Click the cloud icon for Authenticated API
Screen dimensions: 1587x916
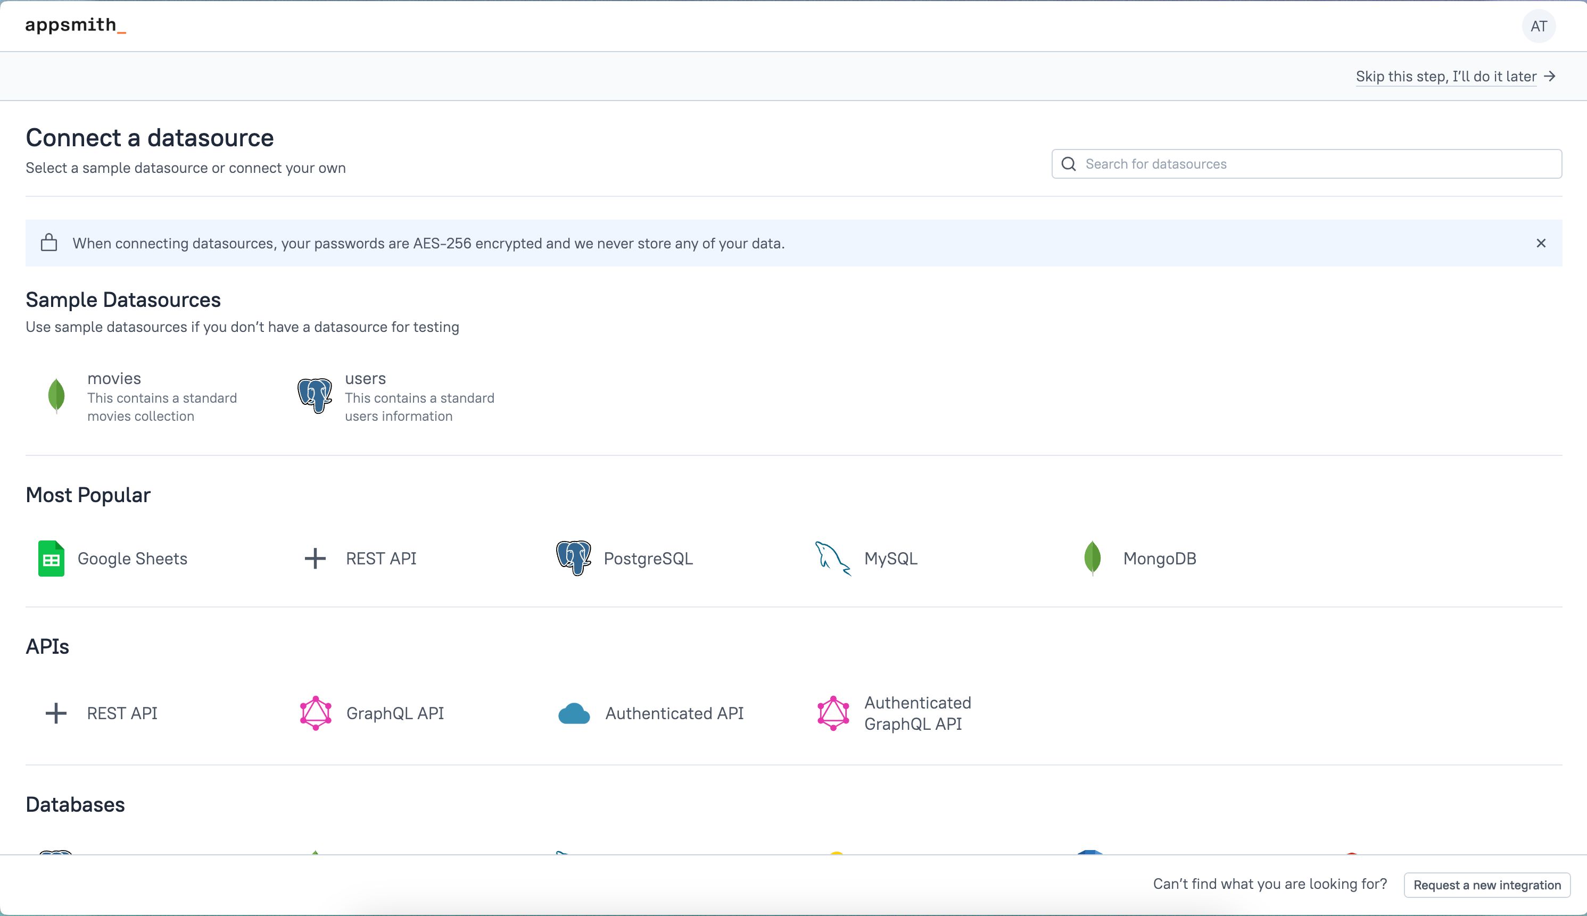click(574, 713)
